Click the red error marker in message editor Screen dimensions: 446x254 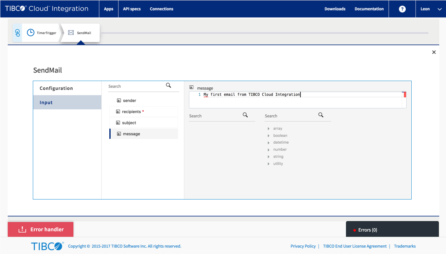[x=404, y=95]
